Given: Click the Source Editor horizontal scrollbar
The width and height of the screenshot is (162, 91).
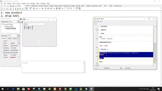Looking at the screenshot, I should coord(124,65).
